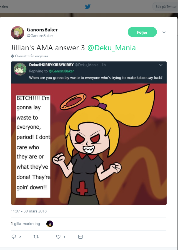
Task: Click the Twitter bird logo
Action: (x=88, y=7)
